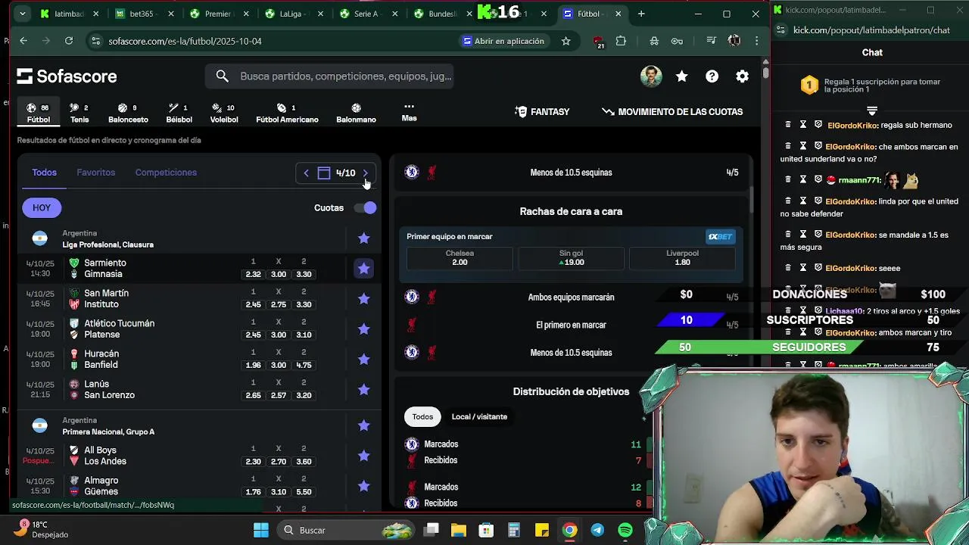
Task: Open the FANTASY section
Action: (x=542, y=112)
